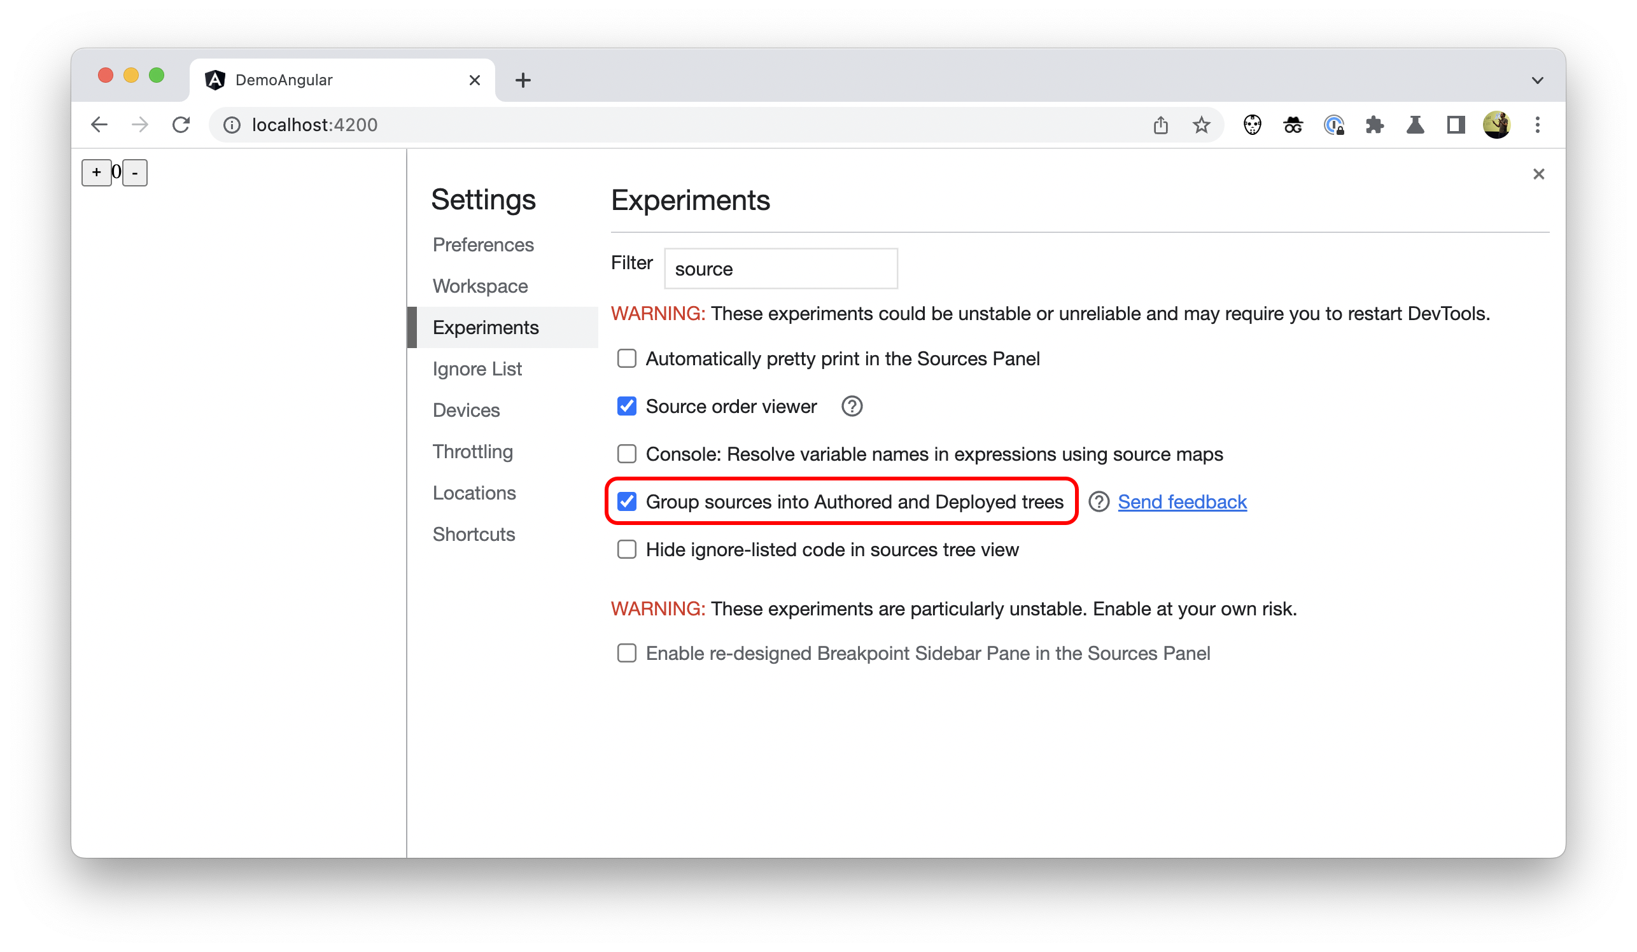Click the Chrome menu three-dot icon
Screen dimensions: 1637x952
[1537, 125]
